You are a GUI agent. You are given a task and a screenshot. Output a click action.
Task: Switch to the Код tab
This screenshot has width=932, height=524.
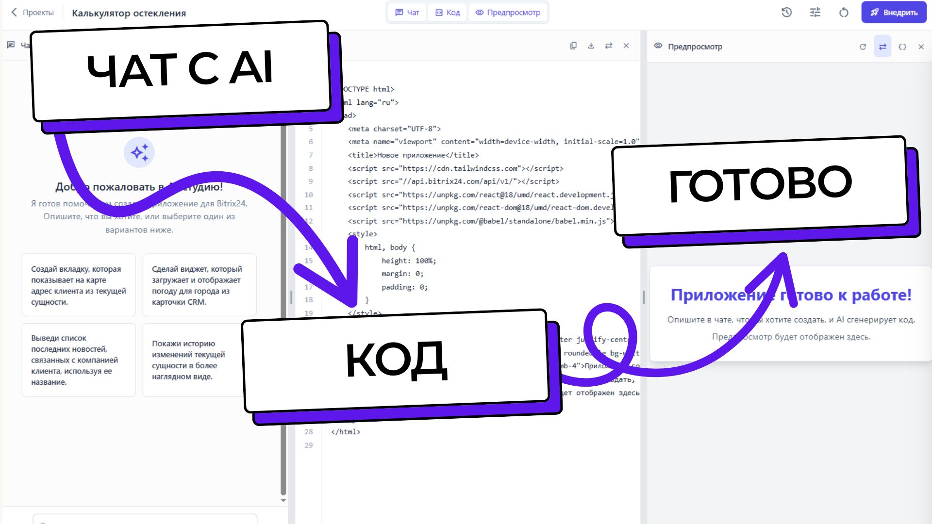tap(447, 13)
